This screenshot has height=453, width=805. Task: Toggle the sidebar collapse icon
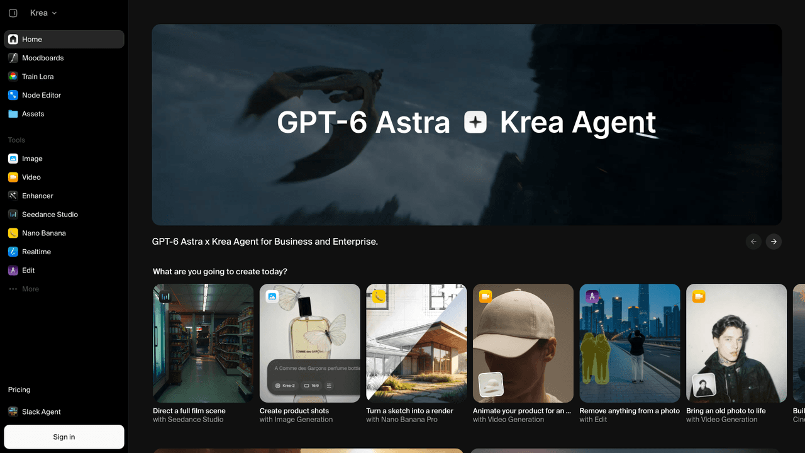point(13,13)
